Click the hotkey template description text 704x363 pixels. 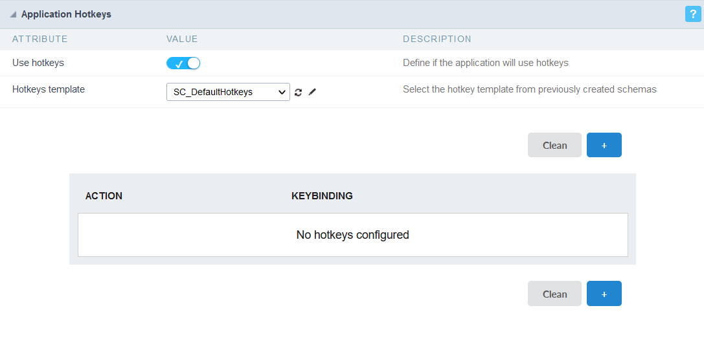point(529,89)
